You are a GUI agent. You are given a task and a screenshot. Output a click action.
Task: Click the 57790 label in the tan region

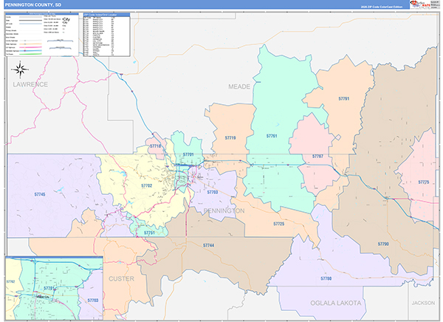click(x=383, y=244)
